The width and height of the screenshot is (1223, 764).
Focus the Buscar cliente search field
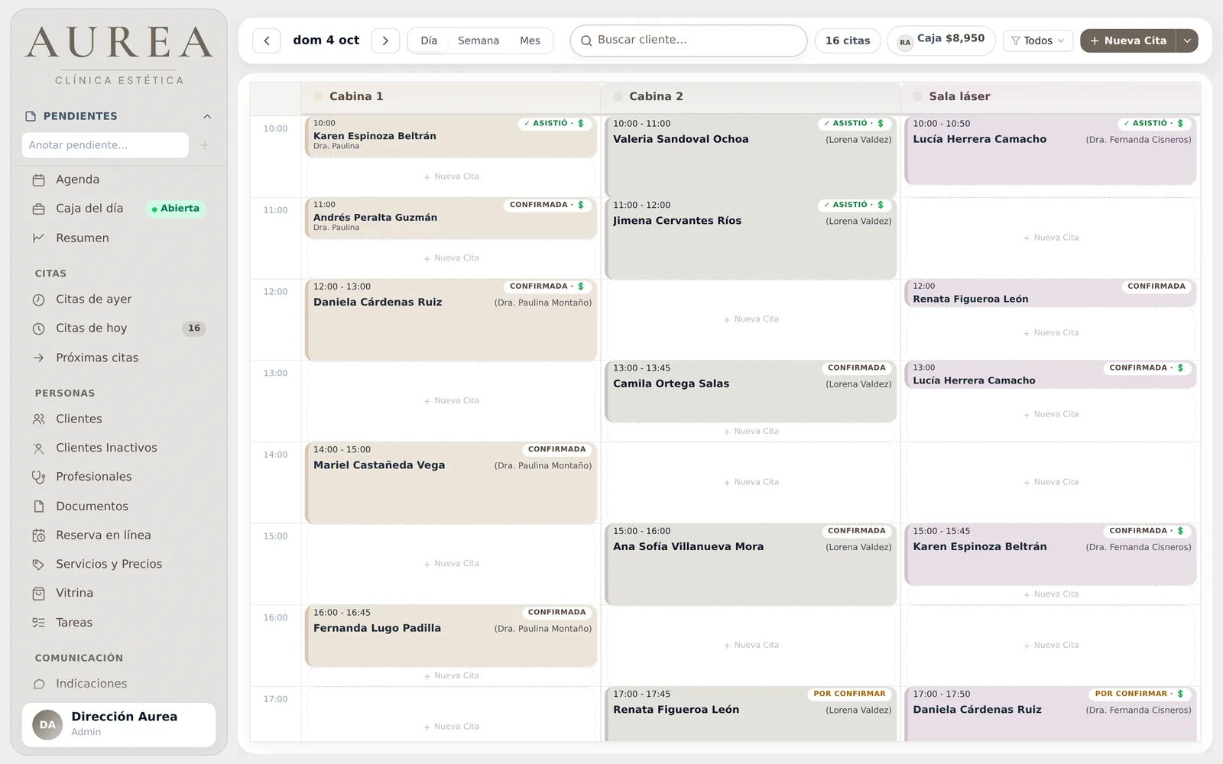click(x=689, y=40)
